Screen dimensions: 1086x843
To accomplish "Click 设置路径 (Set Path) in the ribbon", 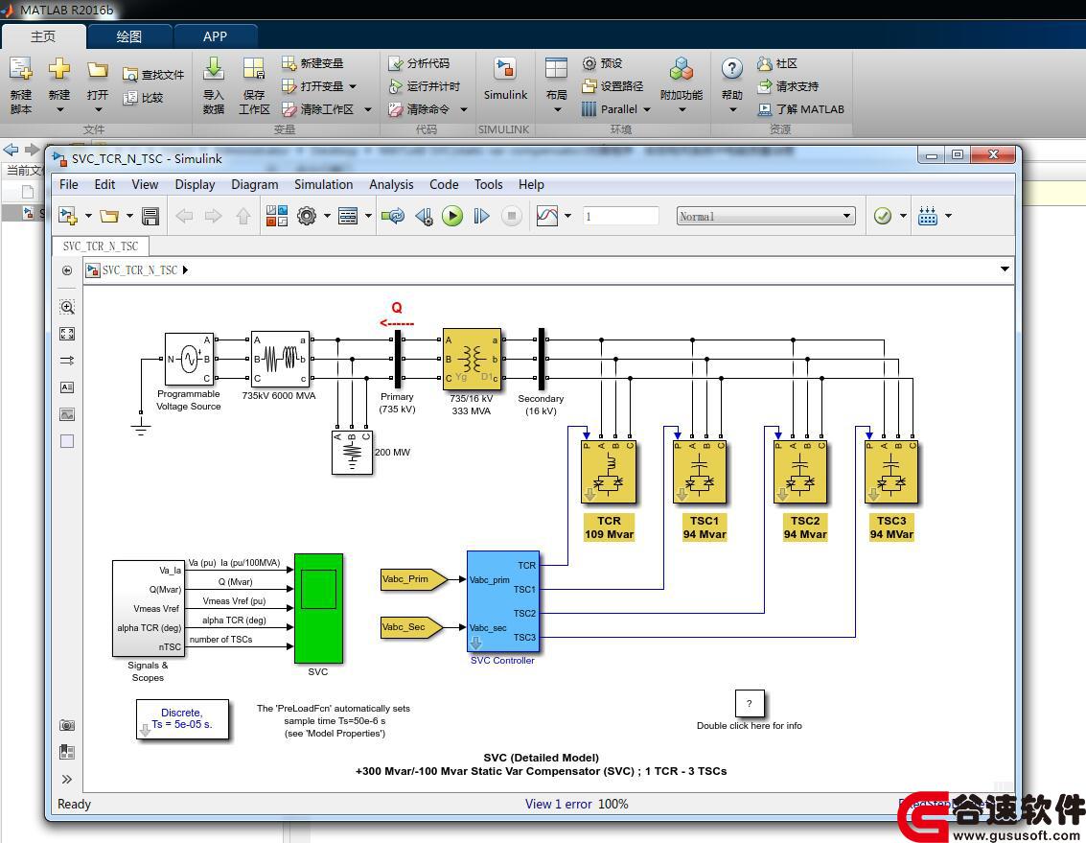I will click(612, 86).
